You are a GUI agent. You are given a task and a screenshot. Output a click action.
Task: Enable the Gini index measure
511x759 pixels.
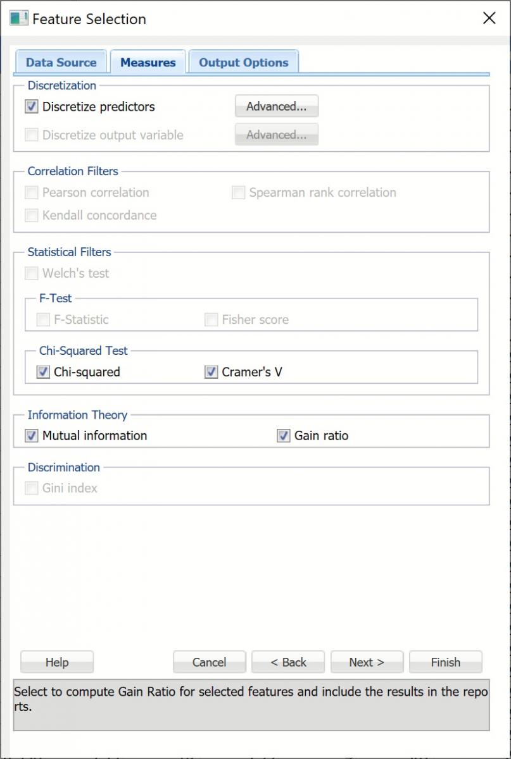click(x=31, y=488)
